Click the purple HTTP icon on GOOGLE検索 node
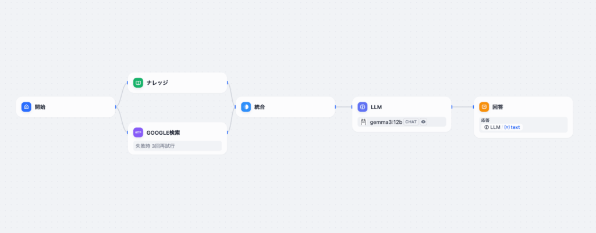596x233 pixels. (x=138, y=132)
